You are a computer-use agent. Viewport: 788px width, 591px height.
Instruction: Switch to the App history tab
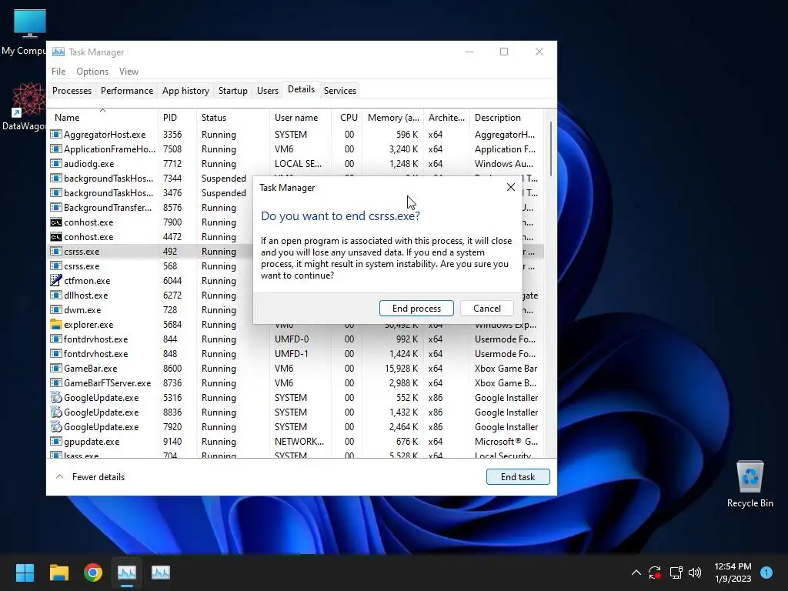[185, 91]
